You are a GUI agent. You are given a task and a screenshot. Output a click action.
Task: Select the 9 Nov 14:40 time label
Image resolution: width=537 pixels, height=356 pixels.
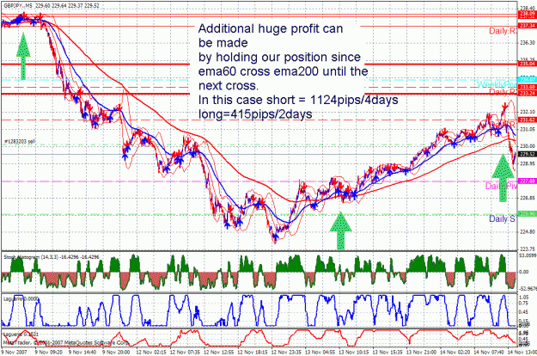(82, 353)
